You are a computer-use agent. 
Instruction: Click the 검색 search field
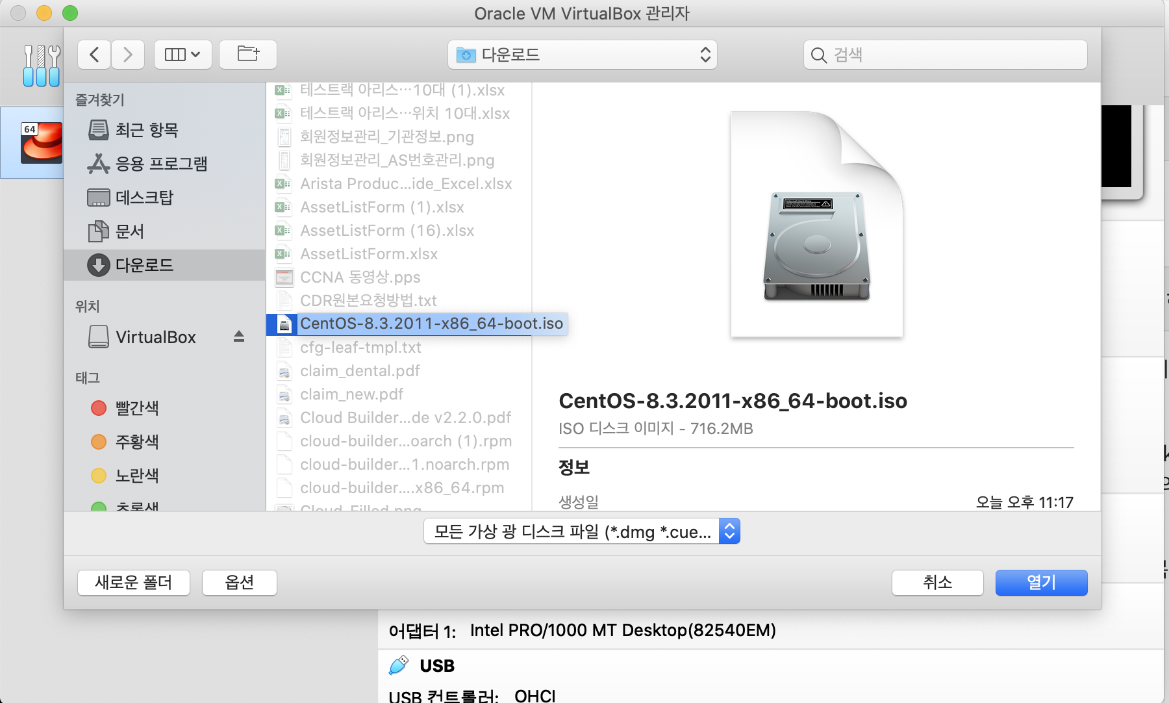945,55
